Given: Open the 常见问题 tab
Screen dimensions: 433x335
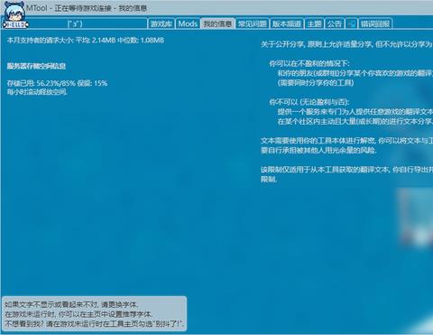Looking at the screenshot, I should (253, 23).
